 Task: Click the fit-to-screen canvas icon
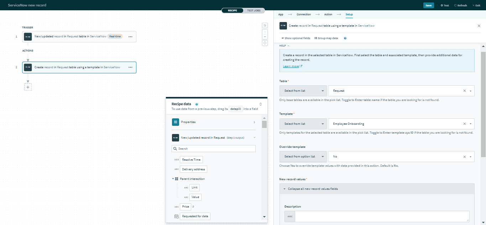(x=265, y=43)
